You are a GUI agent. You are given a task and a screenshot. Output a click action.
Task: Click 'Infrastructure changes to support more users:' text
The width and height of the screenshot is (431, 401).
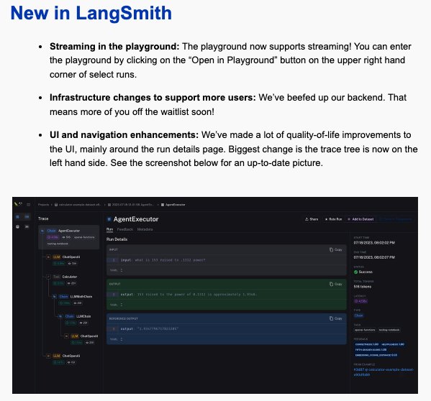point(153,98)
